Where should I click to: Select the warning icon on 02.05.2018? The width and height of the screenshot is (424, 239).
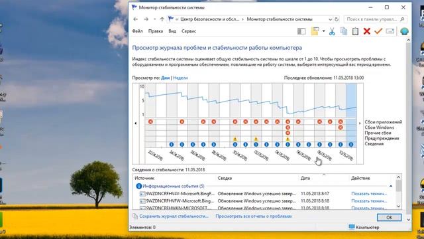click(x=256, y=139)
